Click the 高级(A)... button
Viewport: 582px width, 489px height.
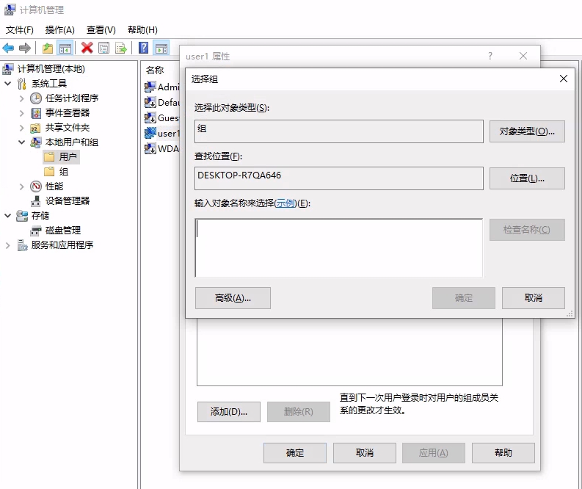(233, 298)
